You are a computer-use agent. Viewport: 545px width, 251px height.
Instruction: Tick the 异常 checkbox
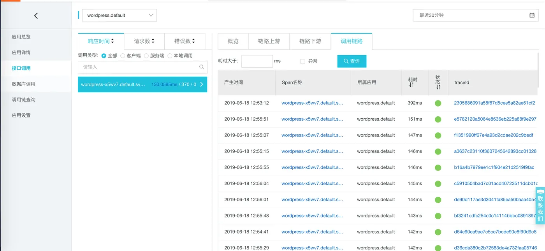coord(302,61)
